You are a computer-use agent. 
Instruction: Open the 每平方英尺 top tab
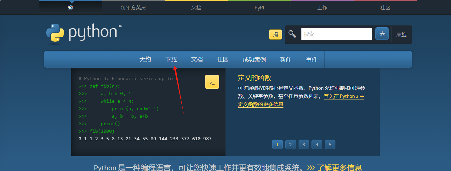pos(134,8)
